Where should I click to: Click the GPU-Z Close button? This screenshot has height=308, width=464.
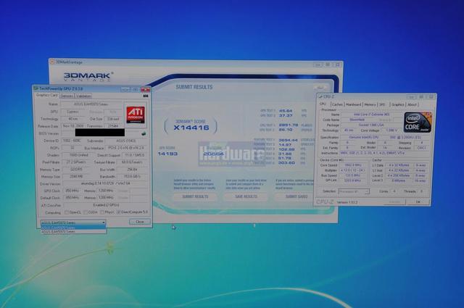[140, 222]
